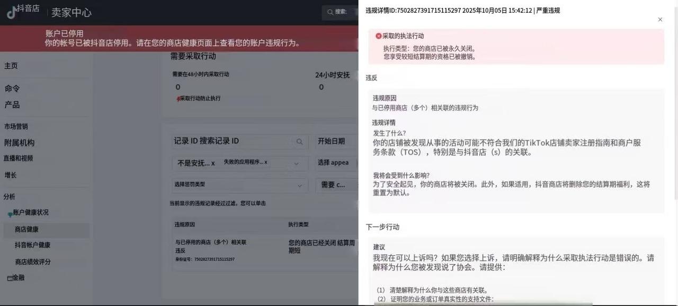Click the 违规原因 heading in the panel
Screen dimensions: 678x306
coord(385,98)
